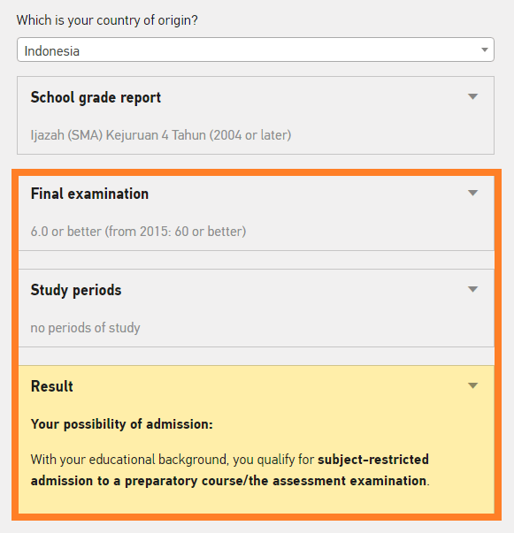Collapse the Final examination section arrow
514x533 pixels.
coord(472,193)
